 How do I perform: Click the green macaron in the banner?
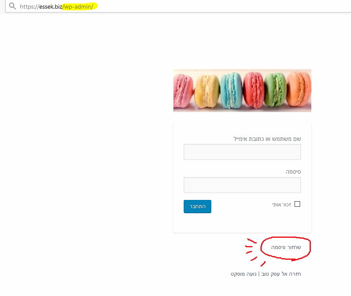pyautogui.click(x=276, y=89)
